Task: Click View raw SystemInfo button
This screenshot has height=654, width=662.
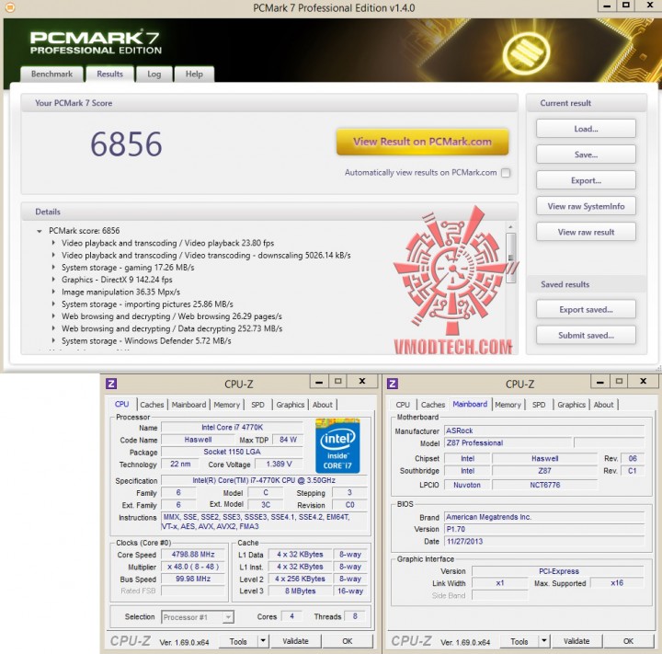Action: coord(586,206)
